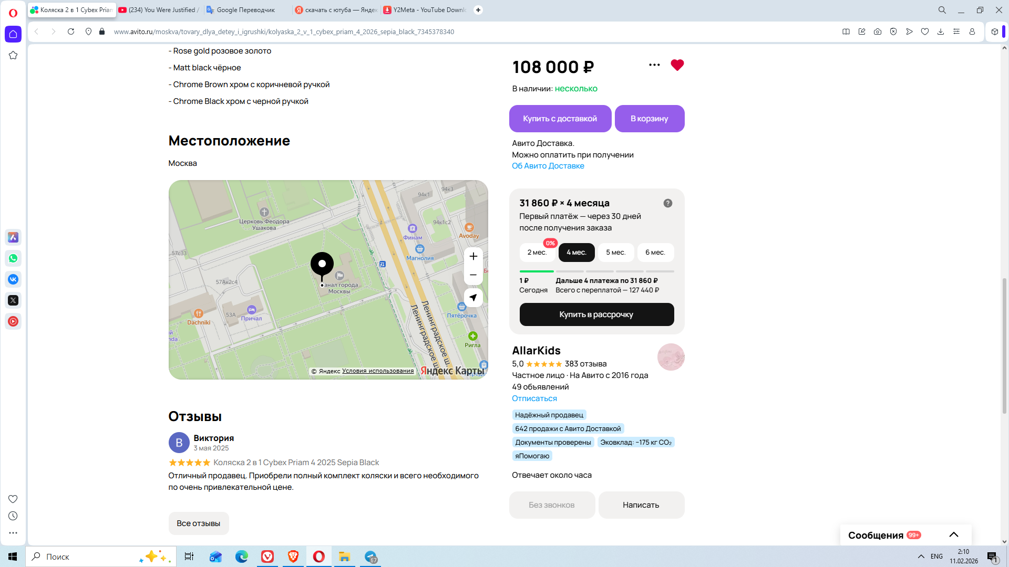Select the 6 мес. installment option
Image resolution: width=1009 pixels, height=567 pixels.
(x=655, y=253)
